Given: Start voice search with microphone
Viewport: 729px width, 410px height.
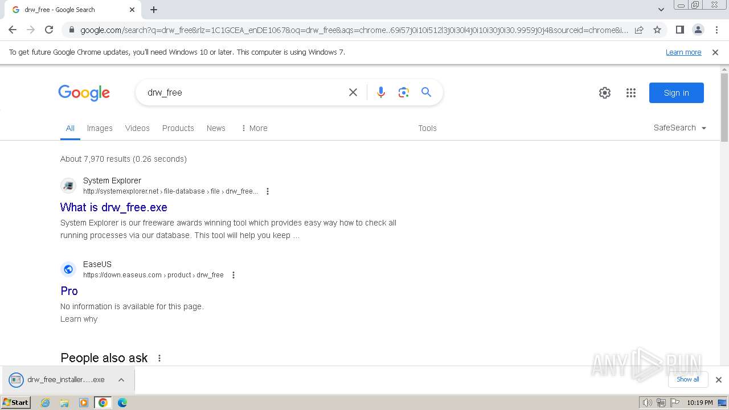Looking at the screenshot, I should [381, 92].
